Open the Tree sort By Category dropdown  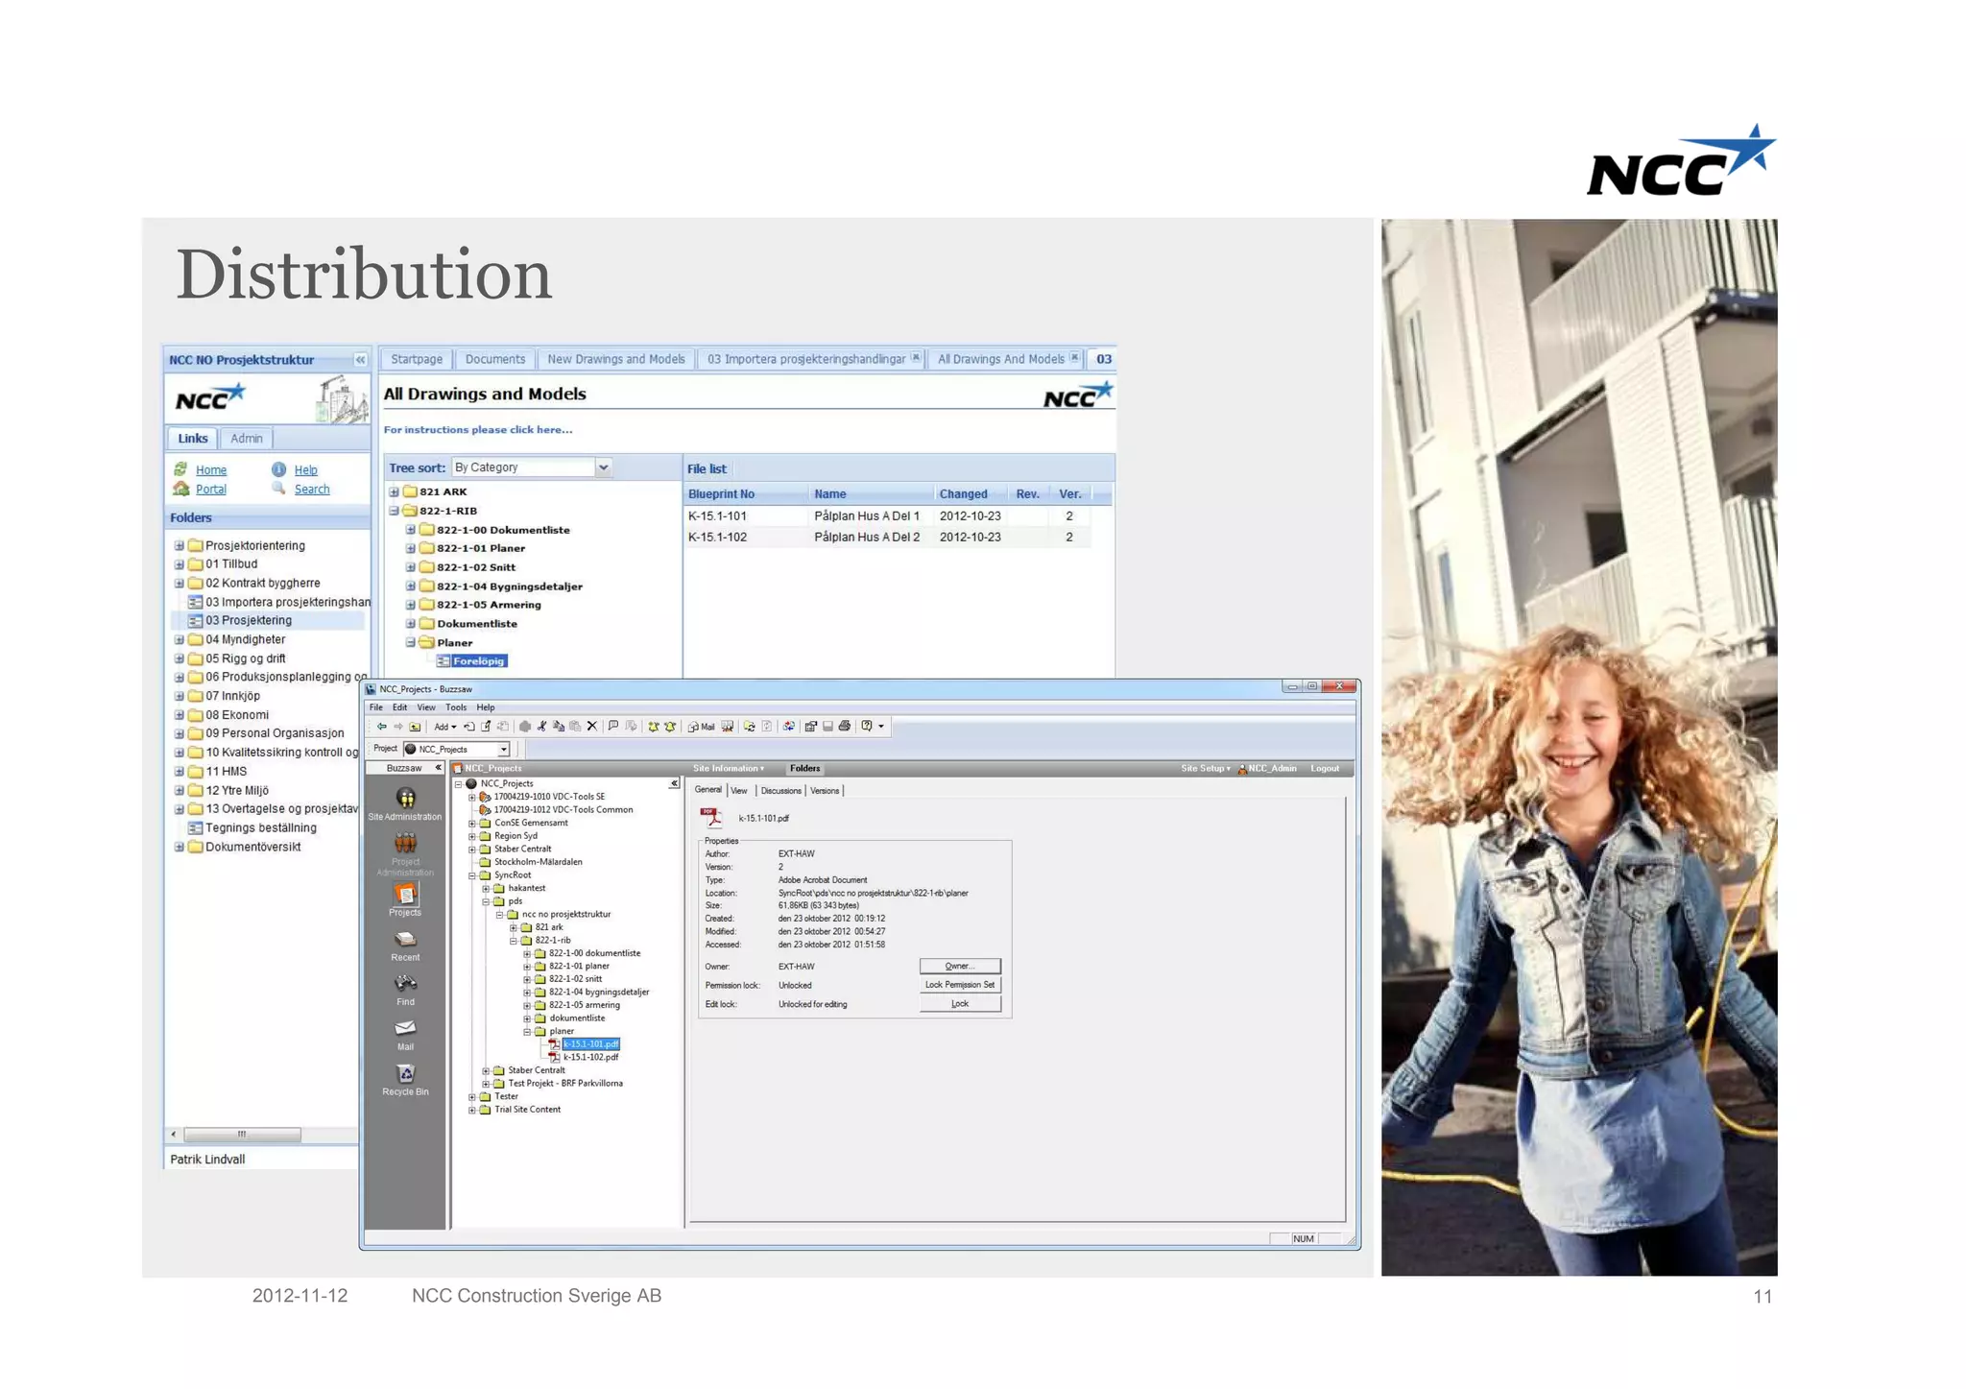[603, 467]
